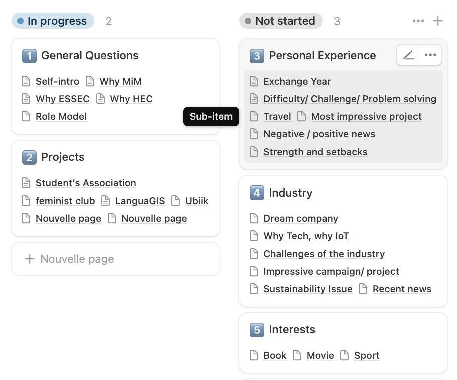Viewport: 457px width, 380px height.
Task: Open the Movie sub-item in Interests
Action: pyautogui.click(x=320, y=355)
